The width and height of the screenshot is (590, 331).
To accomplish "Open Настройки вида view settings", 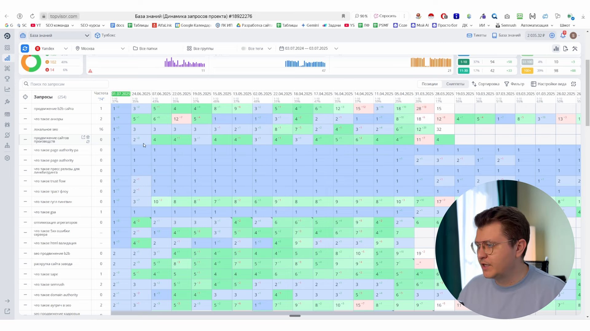I will point(549,84).
